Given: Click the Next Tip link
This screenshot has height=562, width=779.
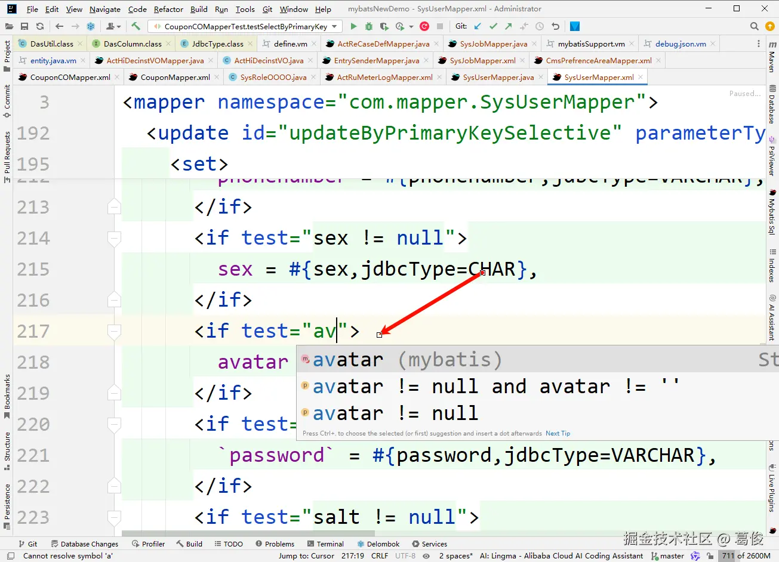Looking at the screenshot, I should (558, 434).
